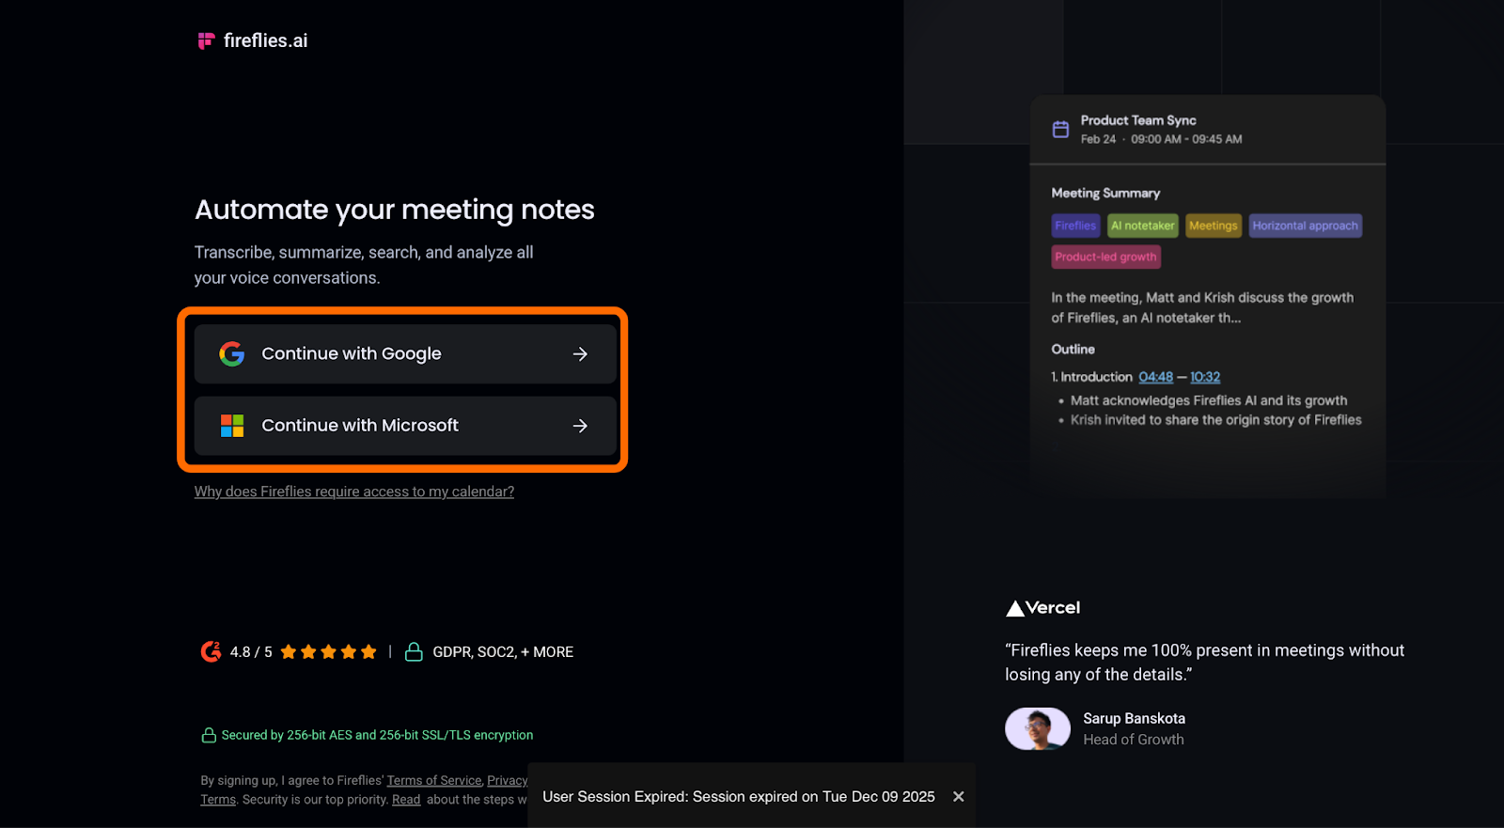Click the arrow on the Google button
Screen dimensions: 1504x828
(x=580, y=353)
